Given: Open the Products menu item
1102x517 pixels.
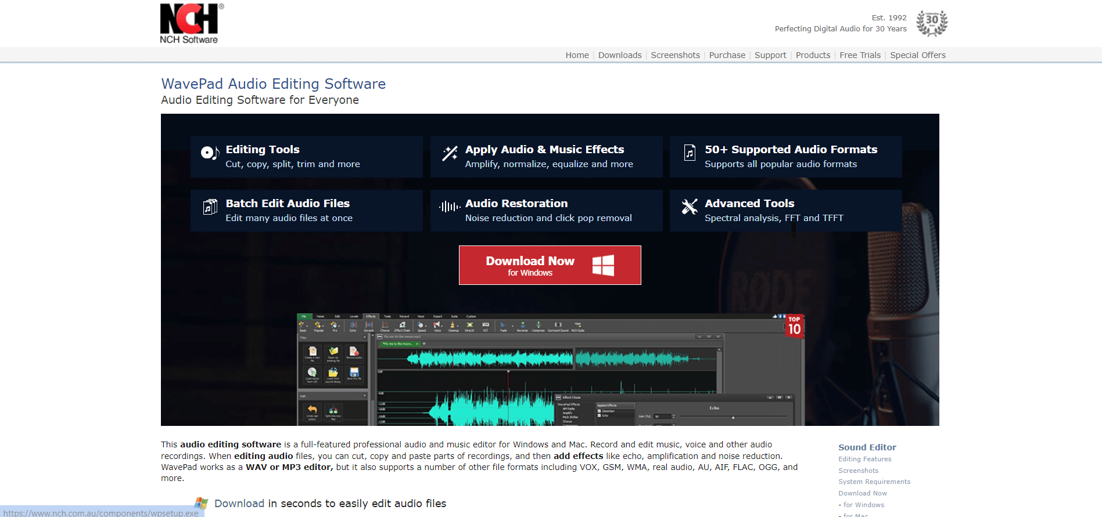Looking at the screenshot, I should [813, 55].
